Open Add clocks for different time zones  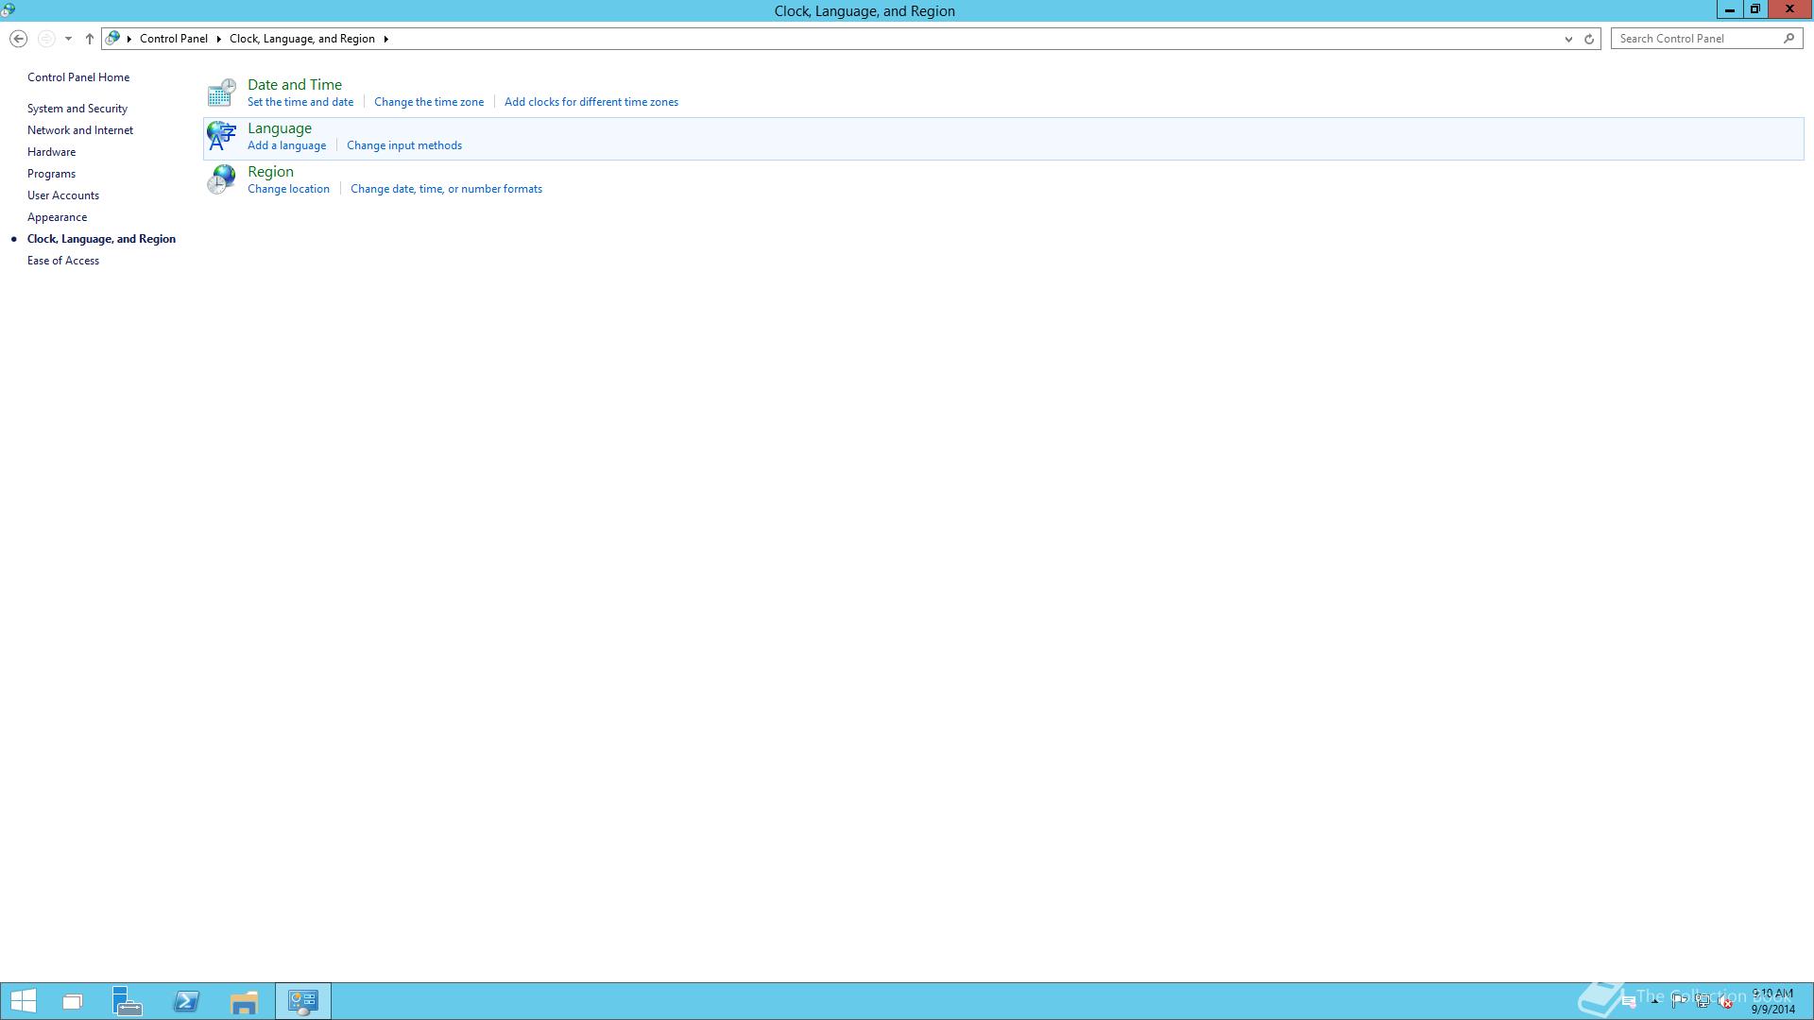tap(591, 102)
